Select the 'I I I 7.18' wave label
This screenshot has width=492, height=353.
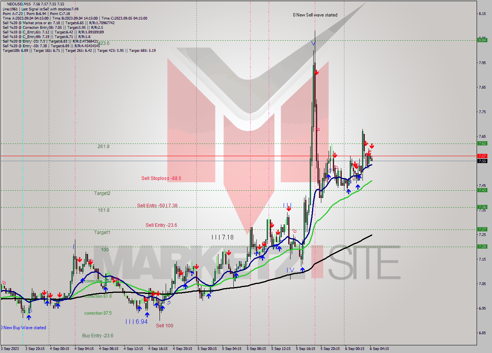pyautogui.click(x=223, y=238)
